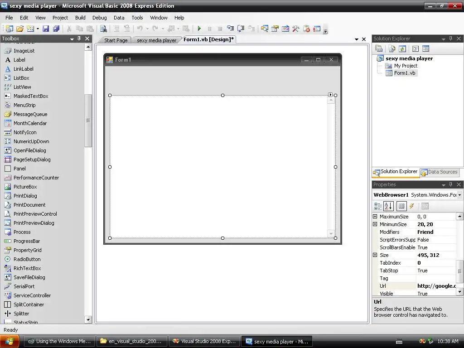Viewport: 464px width, 348px height.
Task: Select the Solution Explorer bottom tab
Action: [396, 172]
